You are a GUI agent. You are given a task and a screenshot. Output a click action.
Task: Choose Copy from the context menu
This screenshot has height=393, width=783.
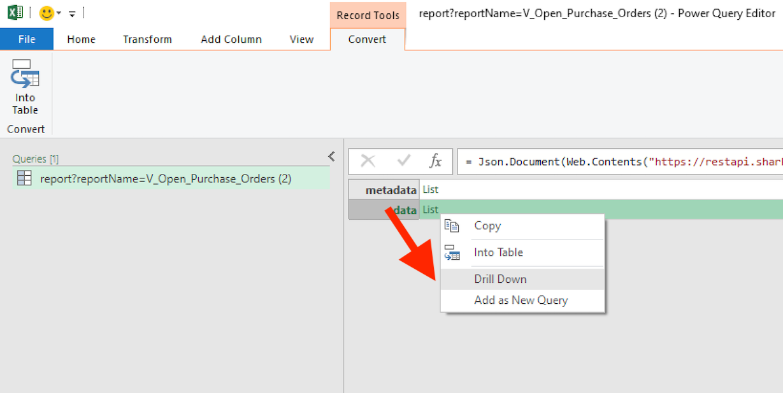522,225
